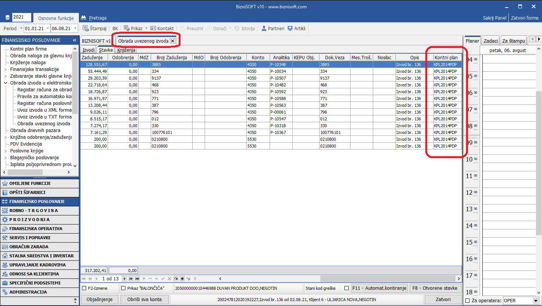Open Artikli from the toolbar
This screenshot has width=542, height=306.
click(290, 28)
